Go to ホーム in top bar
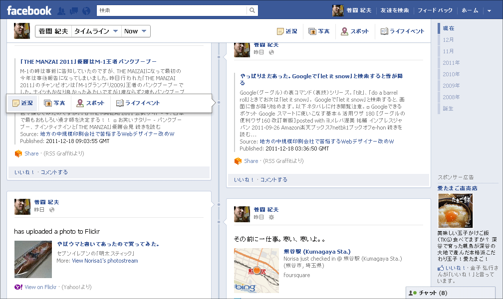This screenshot has height=299, width=503. [x=470, y=10]
